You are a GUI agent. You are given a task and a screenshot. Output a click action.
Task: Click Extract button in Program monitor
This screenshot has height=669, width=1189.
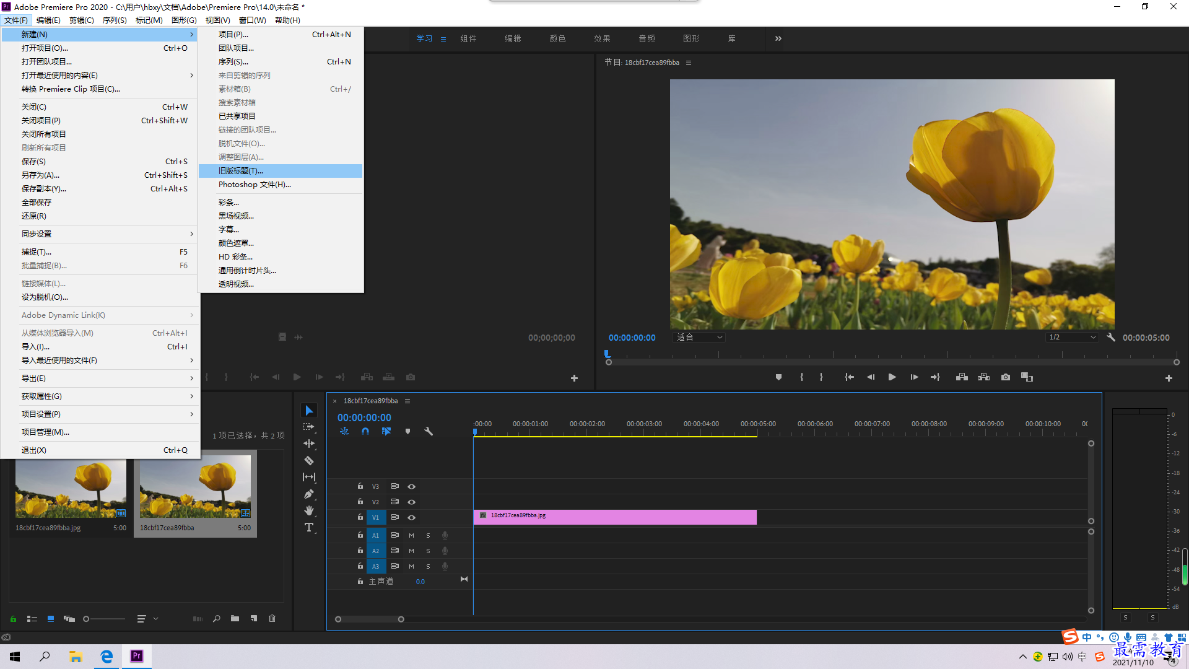tap(983, 377)
